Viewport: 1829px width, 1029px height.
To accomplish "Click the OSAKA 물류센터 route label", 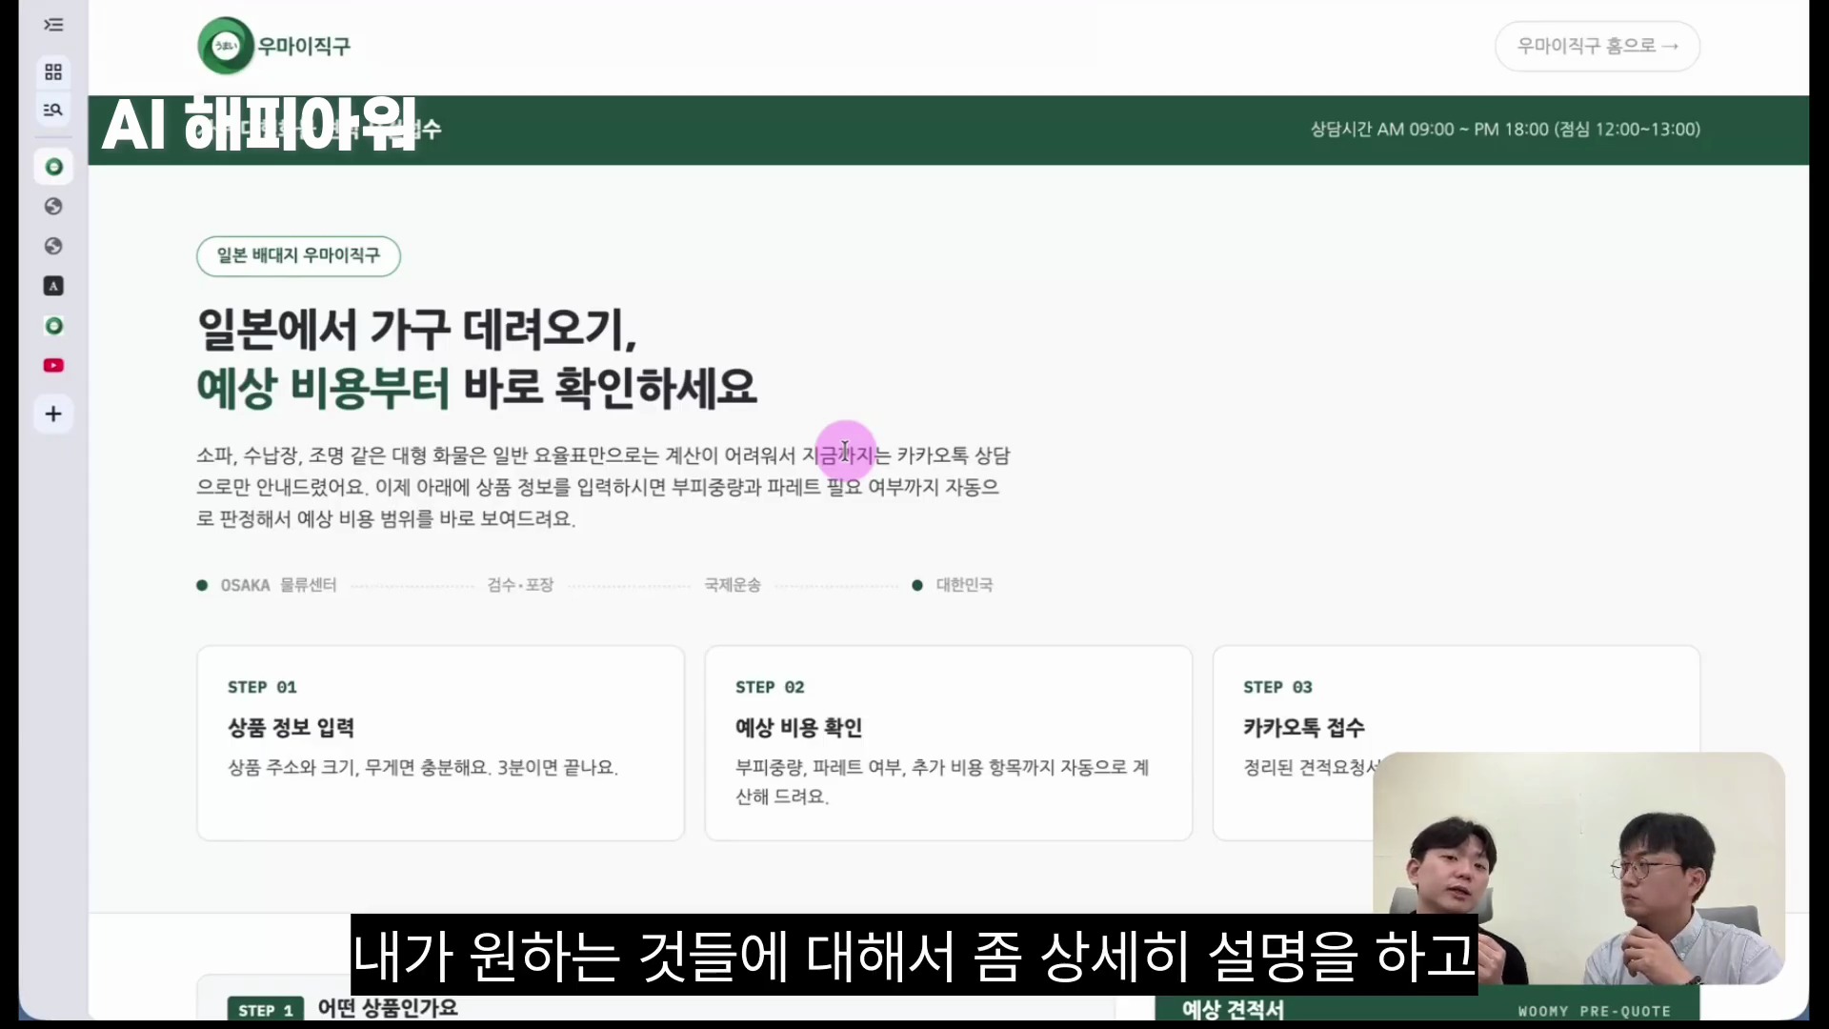I will pos(278,585).
